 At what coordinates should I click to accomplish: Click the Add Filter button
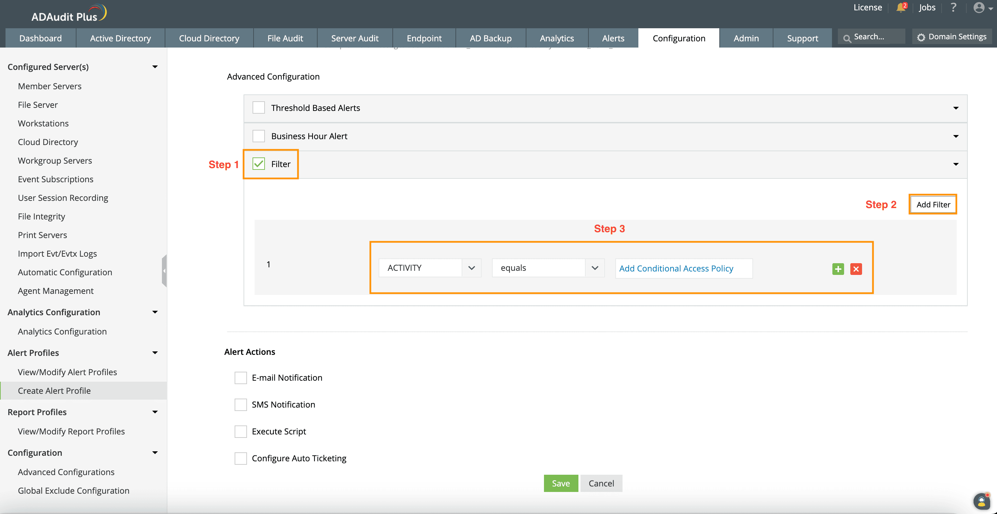(x=933, y=204)
